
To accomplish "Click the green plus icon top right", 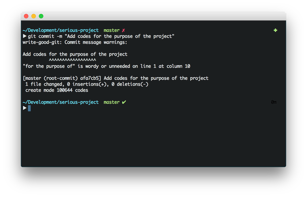I will click(x=275, y=30).
